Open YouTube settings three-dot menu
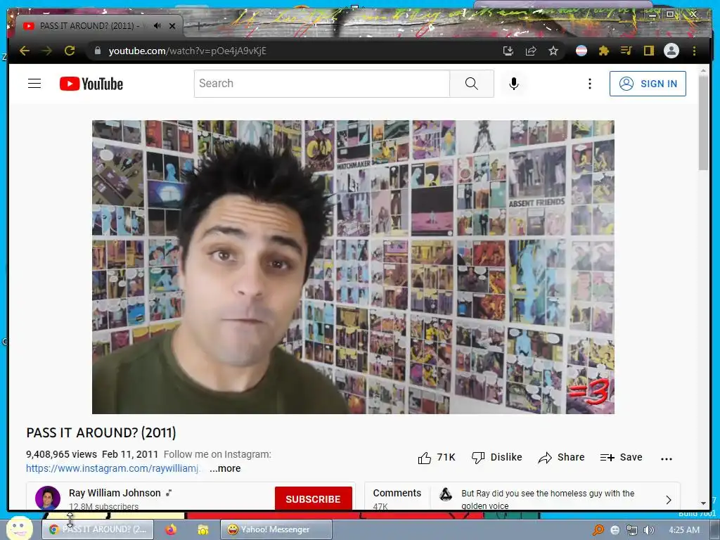The image size is (720, 540). click(x=590, y=84)
